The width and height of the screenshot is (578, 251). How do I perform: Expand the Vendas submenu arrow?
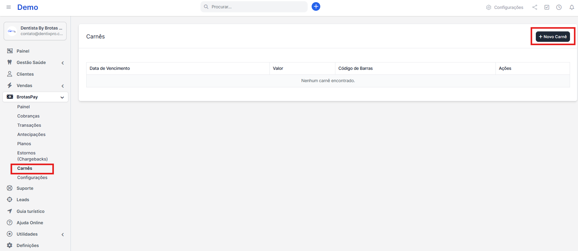(63, 86)
